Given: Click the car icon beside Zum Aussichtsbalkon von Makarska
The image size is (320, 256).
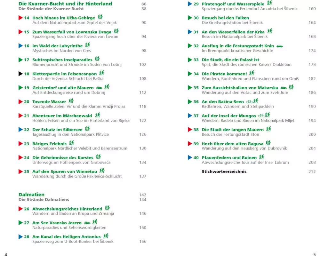Looking at the screenshot, I should coord(284,88).
